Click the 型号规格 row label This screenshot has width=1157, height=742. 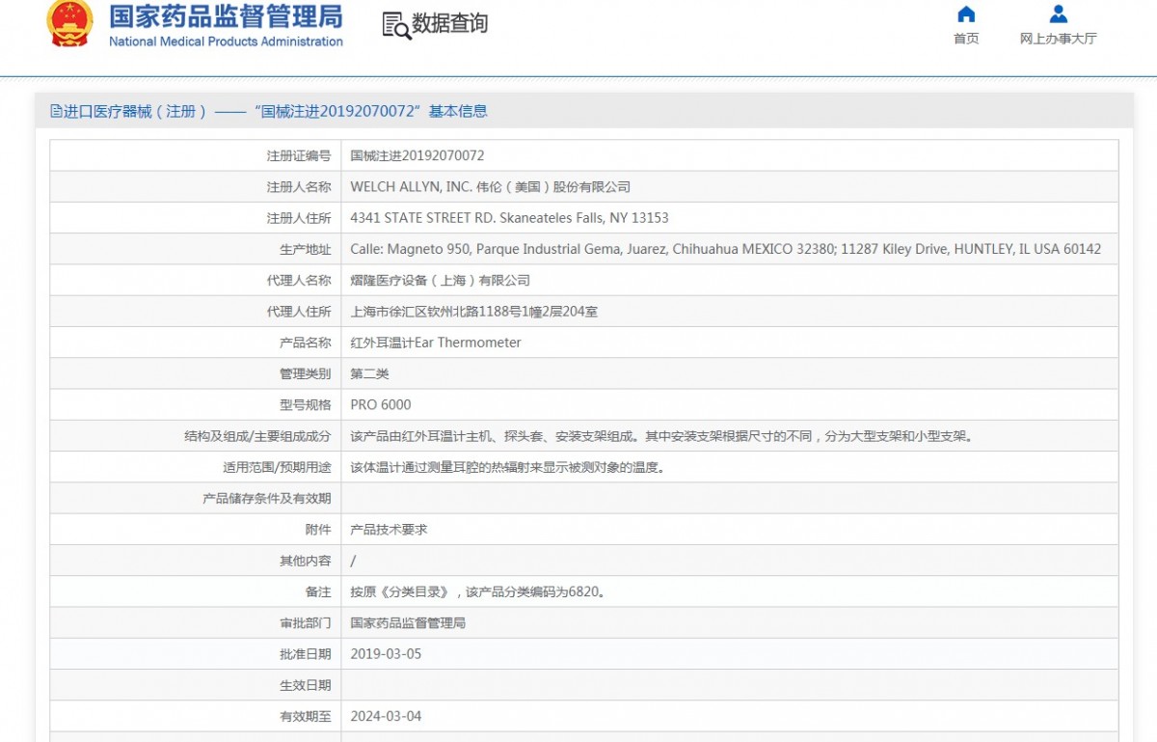point(306,404)
